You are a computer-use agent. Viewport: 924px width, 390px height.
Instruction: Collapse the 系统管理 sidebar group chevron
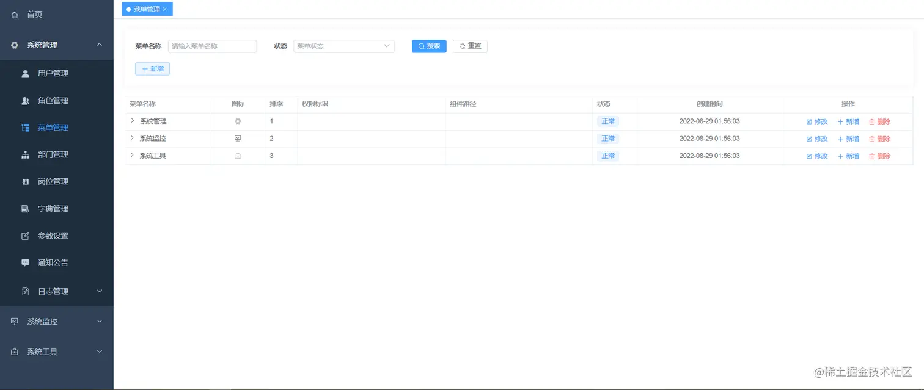100,45
